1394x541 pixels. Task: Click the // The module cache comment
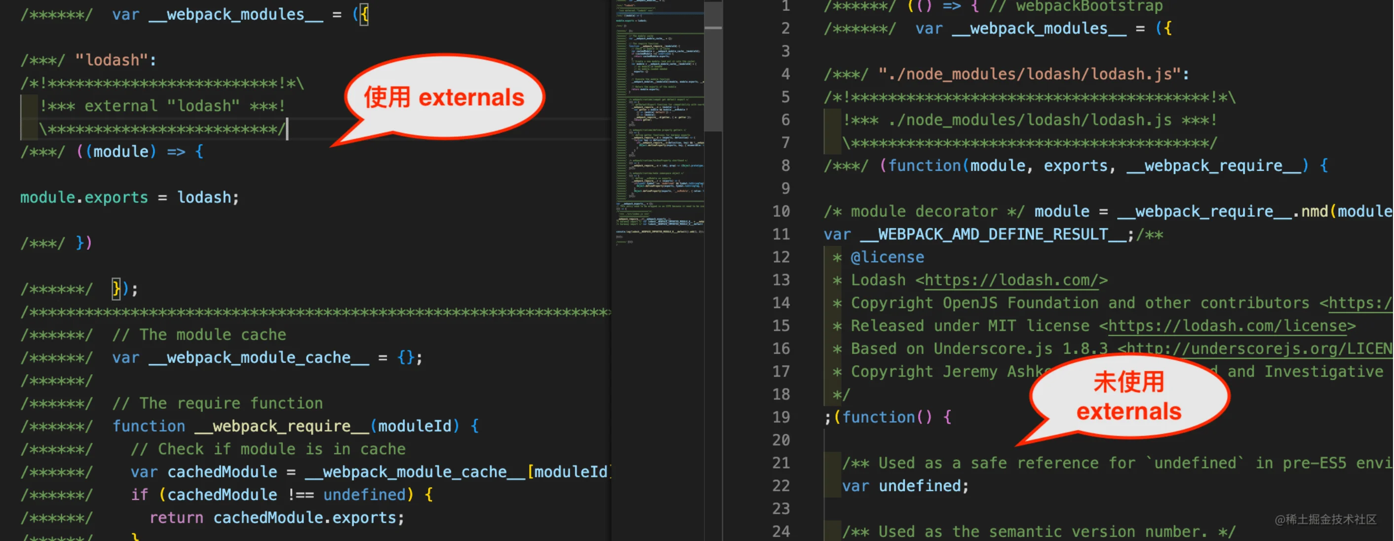(199, 335)
